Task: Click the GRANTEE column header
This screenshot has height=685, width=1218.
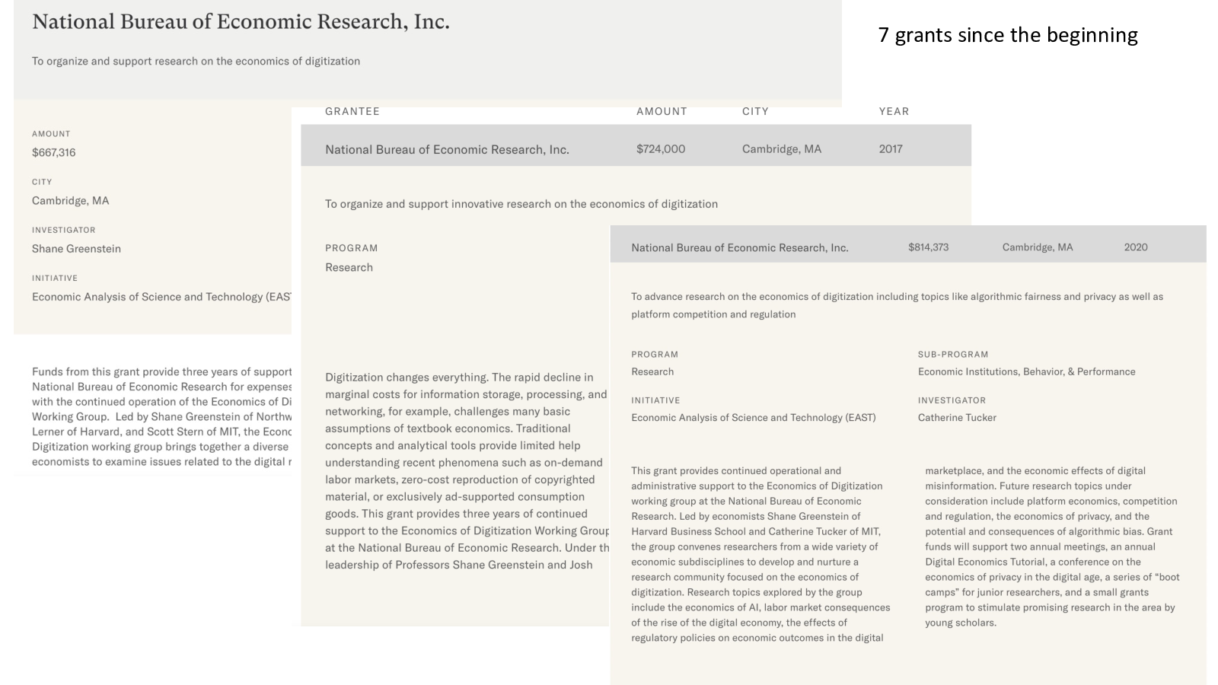Action: (352, 111)
